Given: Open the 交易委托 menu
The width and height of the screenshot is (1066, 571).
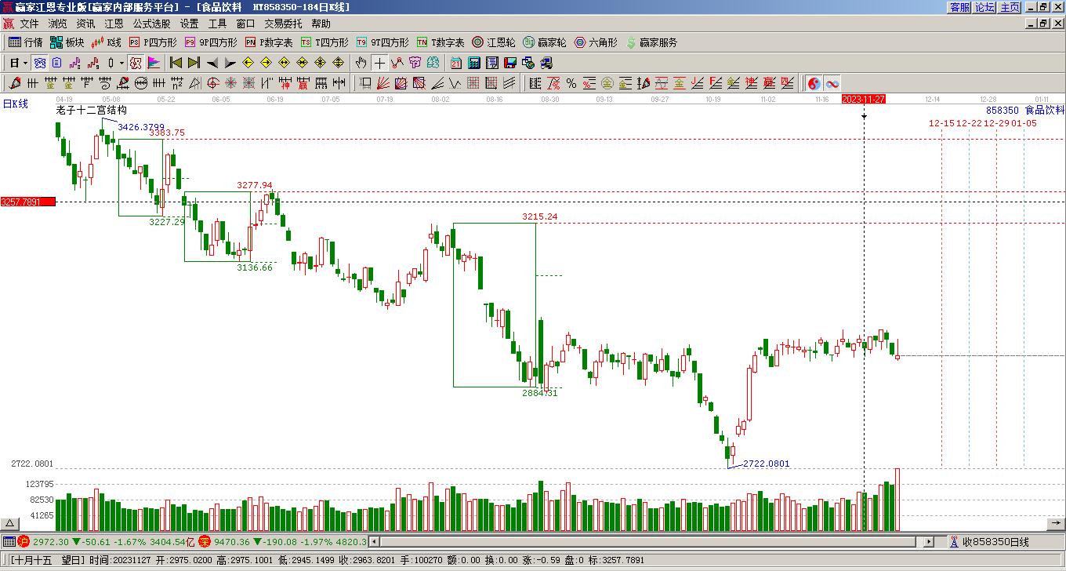Looking at the screenshot, I should pos(283,24).
